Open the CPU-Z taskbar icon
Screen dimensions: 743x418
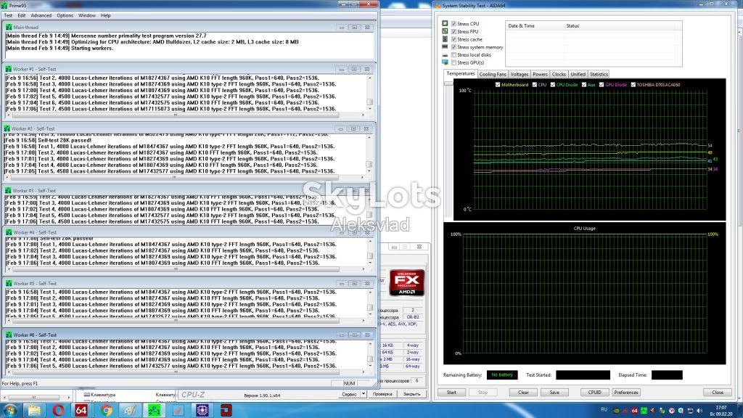tap(202, 411)
